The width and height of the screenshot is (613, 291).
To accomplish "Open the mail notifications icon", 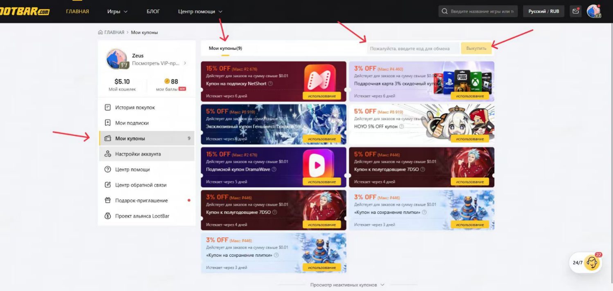I will pyautogui.click(x=575, y=11).
